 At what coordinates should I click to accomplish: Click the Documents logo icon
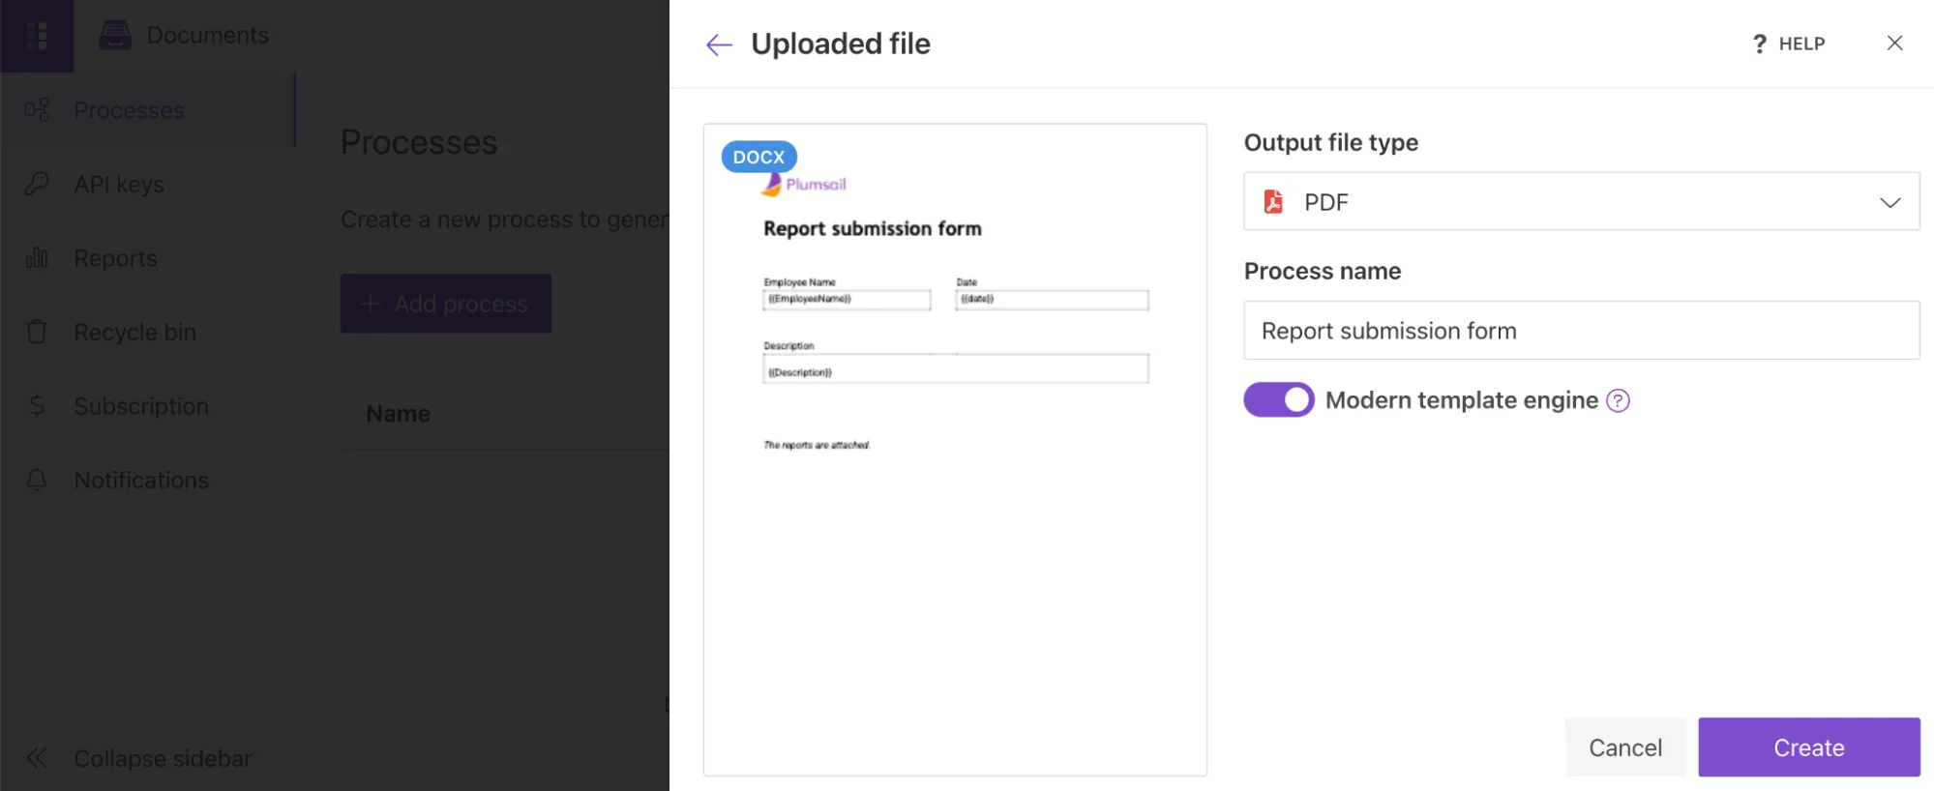point(115,35)
